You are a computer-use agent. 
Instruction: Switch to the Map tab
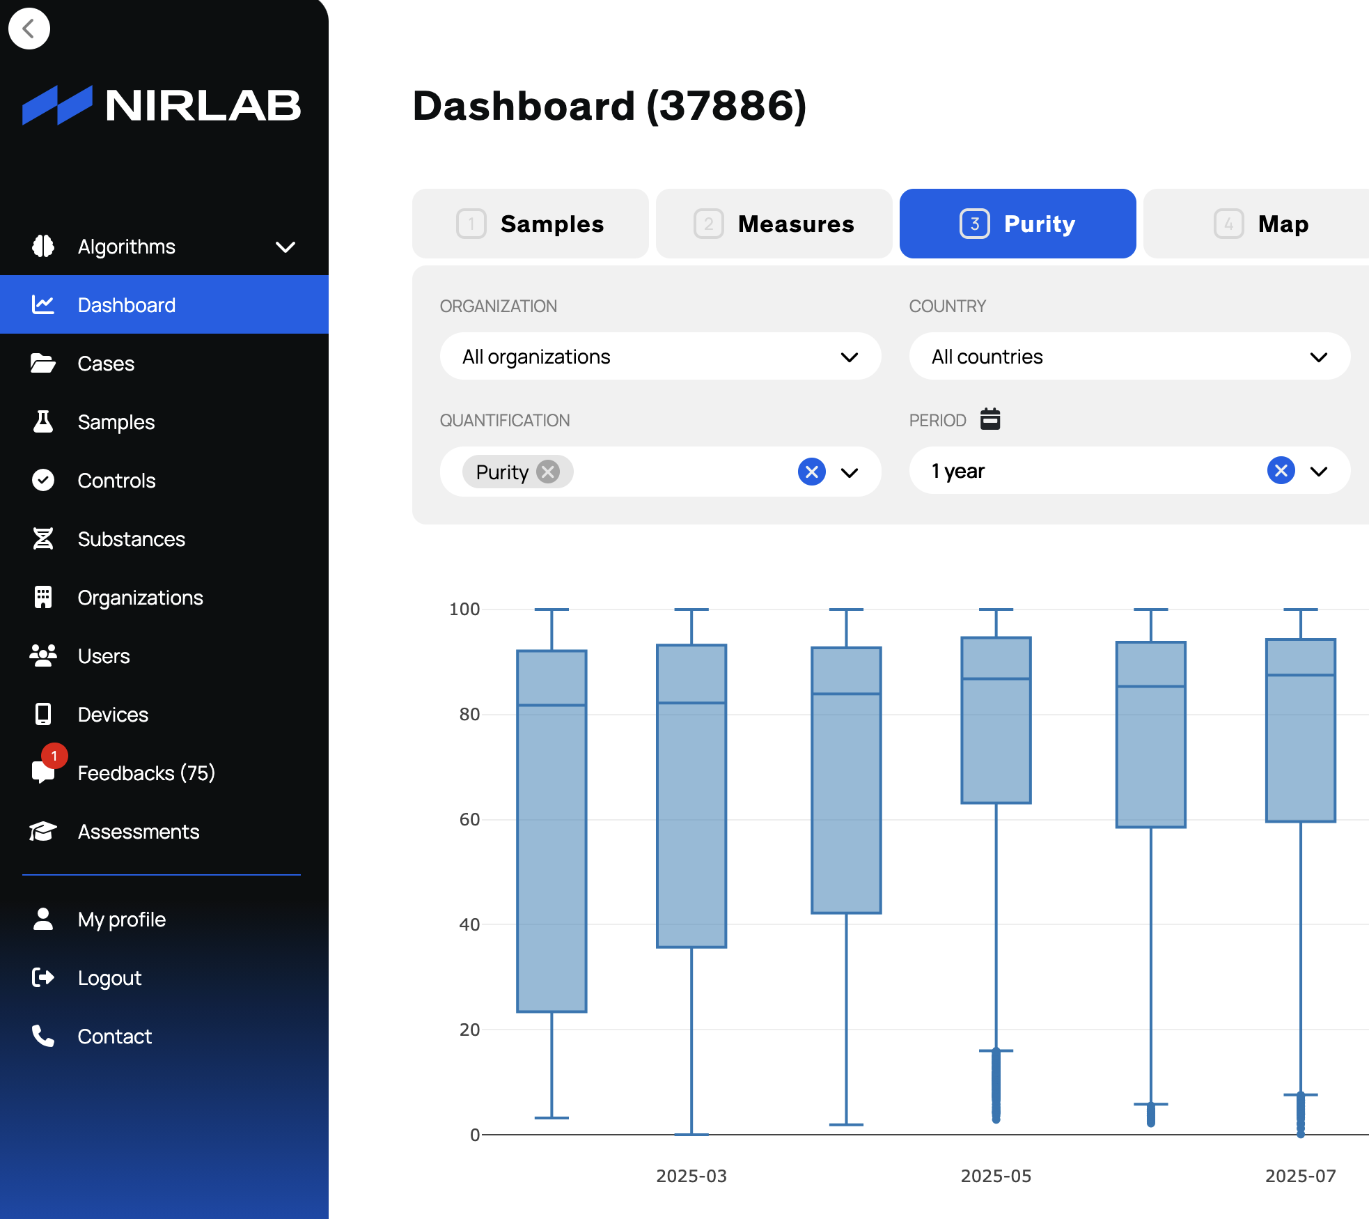point(1260,224)
